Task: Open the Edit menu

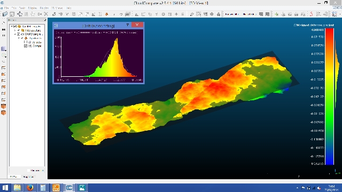Action: coord(13,8)
